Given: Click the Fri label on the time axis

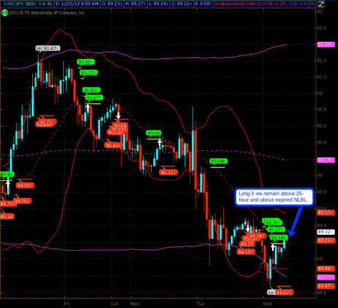Looking at the screenshot, I should coord(67,303).
